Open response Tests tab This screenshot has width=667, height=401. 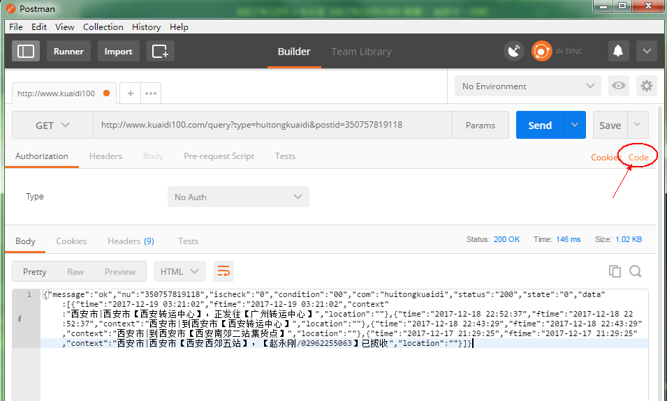(188, 241)
